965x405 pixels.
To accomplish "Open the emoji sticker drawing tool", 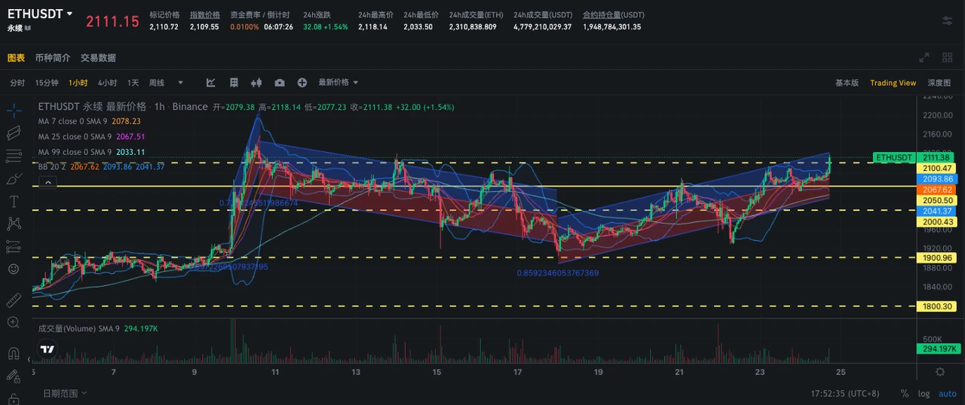I will 13,269.
